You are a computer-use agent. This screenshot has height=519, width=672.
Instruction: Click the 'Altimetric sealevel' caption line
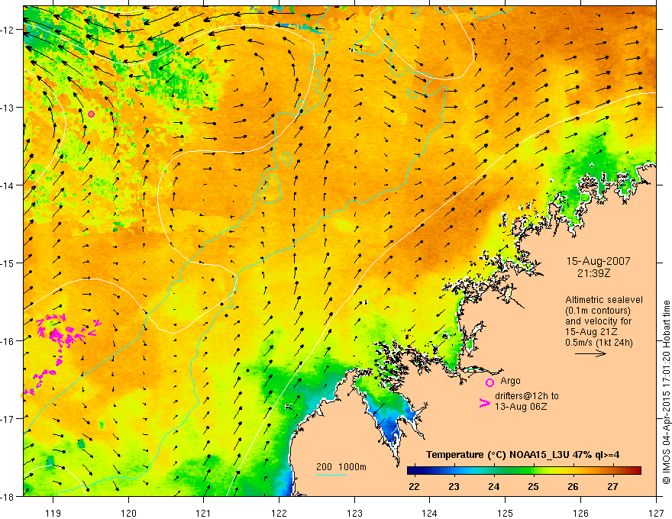click(x=604, y=300)
